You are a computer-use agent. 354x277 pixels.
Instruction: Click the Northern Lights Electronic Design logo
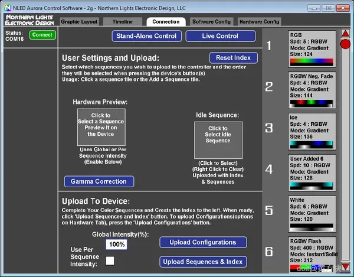click(29, 20)
